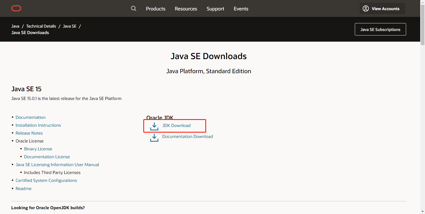The height and width of the screenshot is (214, 425).
Task: Open the Readme link
Action: pyautogui.click(x=23, y=188)
